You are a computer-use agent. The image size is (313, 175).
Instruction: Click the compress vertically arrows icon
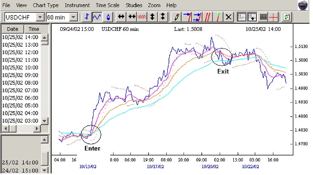point(163,17)
